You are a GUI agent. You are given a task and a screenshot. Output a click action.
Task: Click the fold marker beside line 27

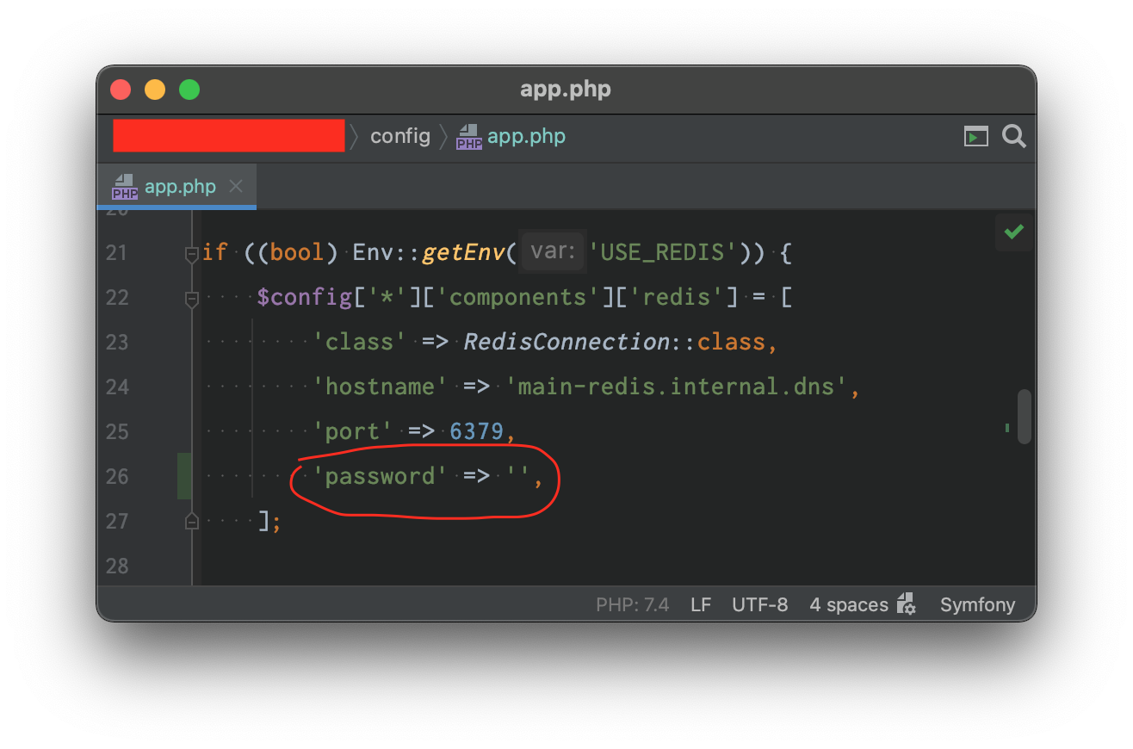(192, 520)
